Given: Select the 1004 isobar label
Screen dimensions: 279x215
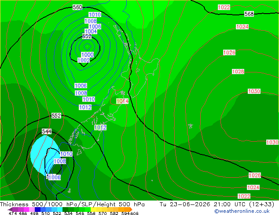Looking at the screenshot, I should tap(91, 32).
